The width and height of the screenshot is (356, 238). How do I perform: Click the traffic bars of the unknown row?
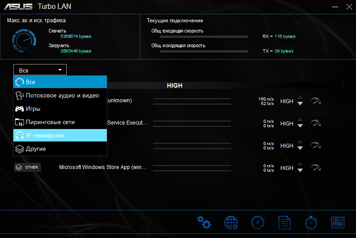point(192,101)
